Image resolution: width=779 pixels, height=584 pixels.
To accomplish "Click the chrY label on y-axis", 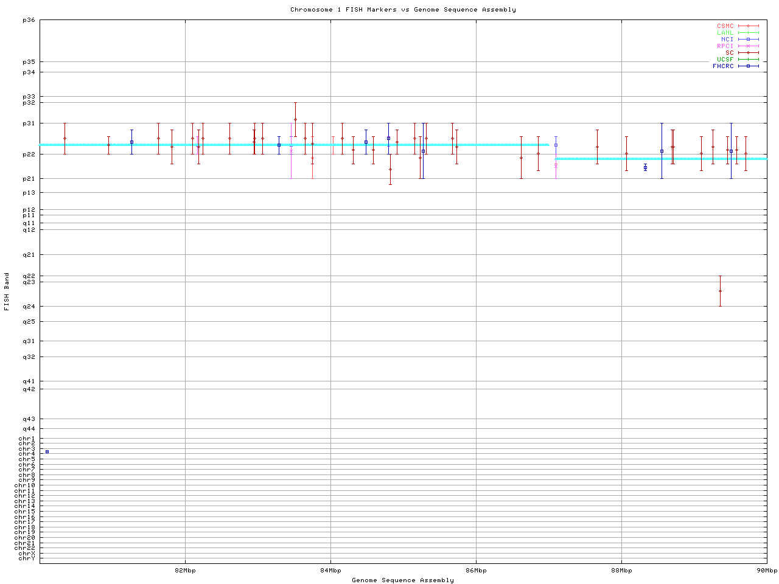I will click(x=27, y=558).
